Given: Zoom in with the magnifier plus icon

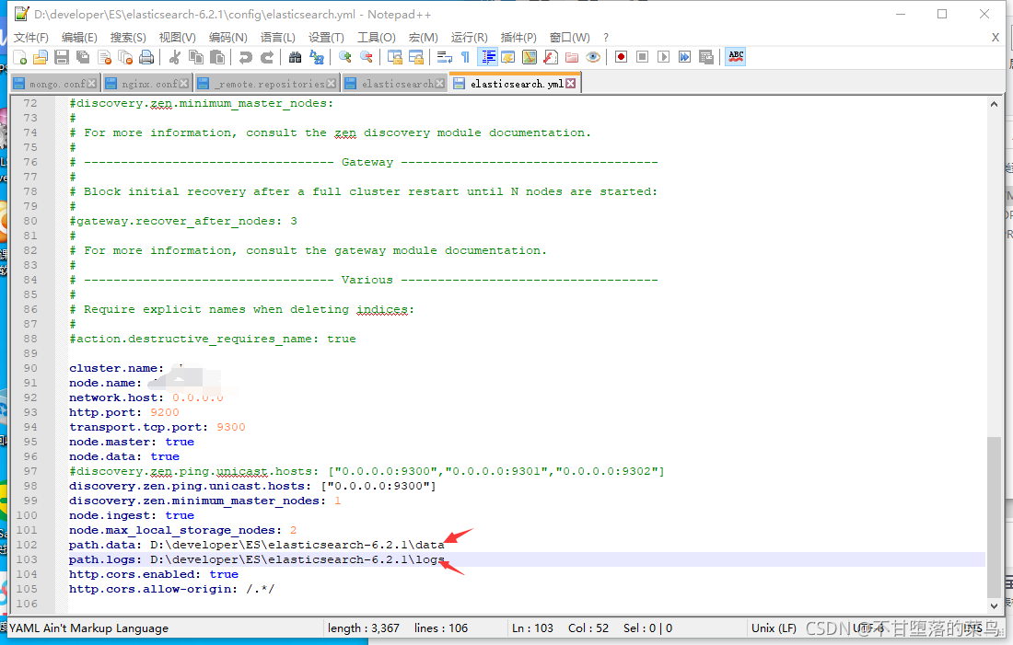Looking at the screenshot, I should click(345, 57).
